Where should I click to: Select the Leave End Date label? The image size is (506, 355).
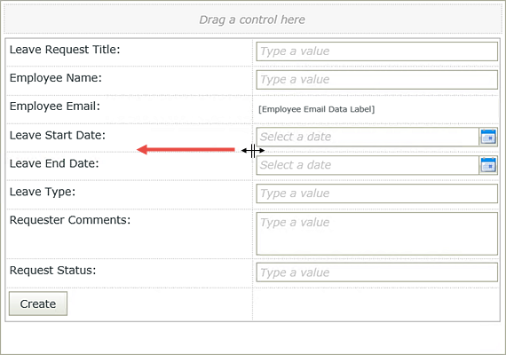tap(54, 163)
